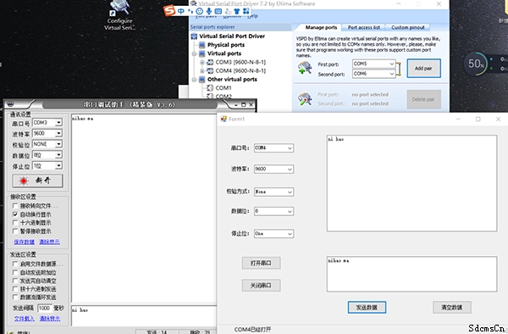
Task: Enable the pause receive display checkbox
Action: tap(15, 231)
